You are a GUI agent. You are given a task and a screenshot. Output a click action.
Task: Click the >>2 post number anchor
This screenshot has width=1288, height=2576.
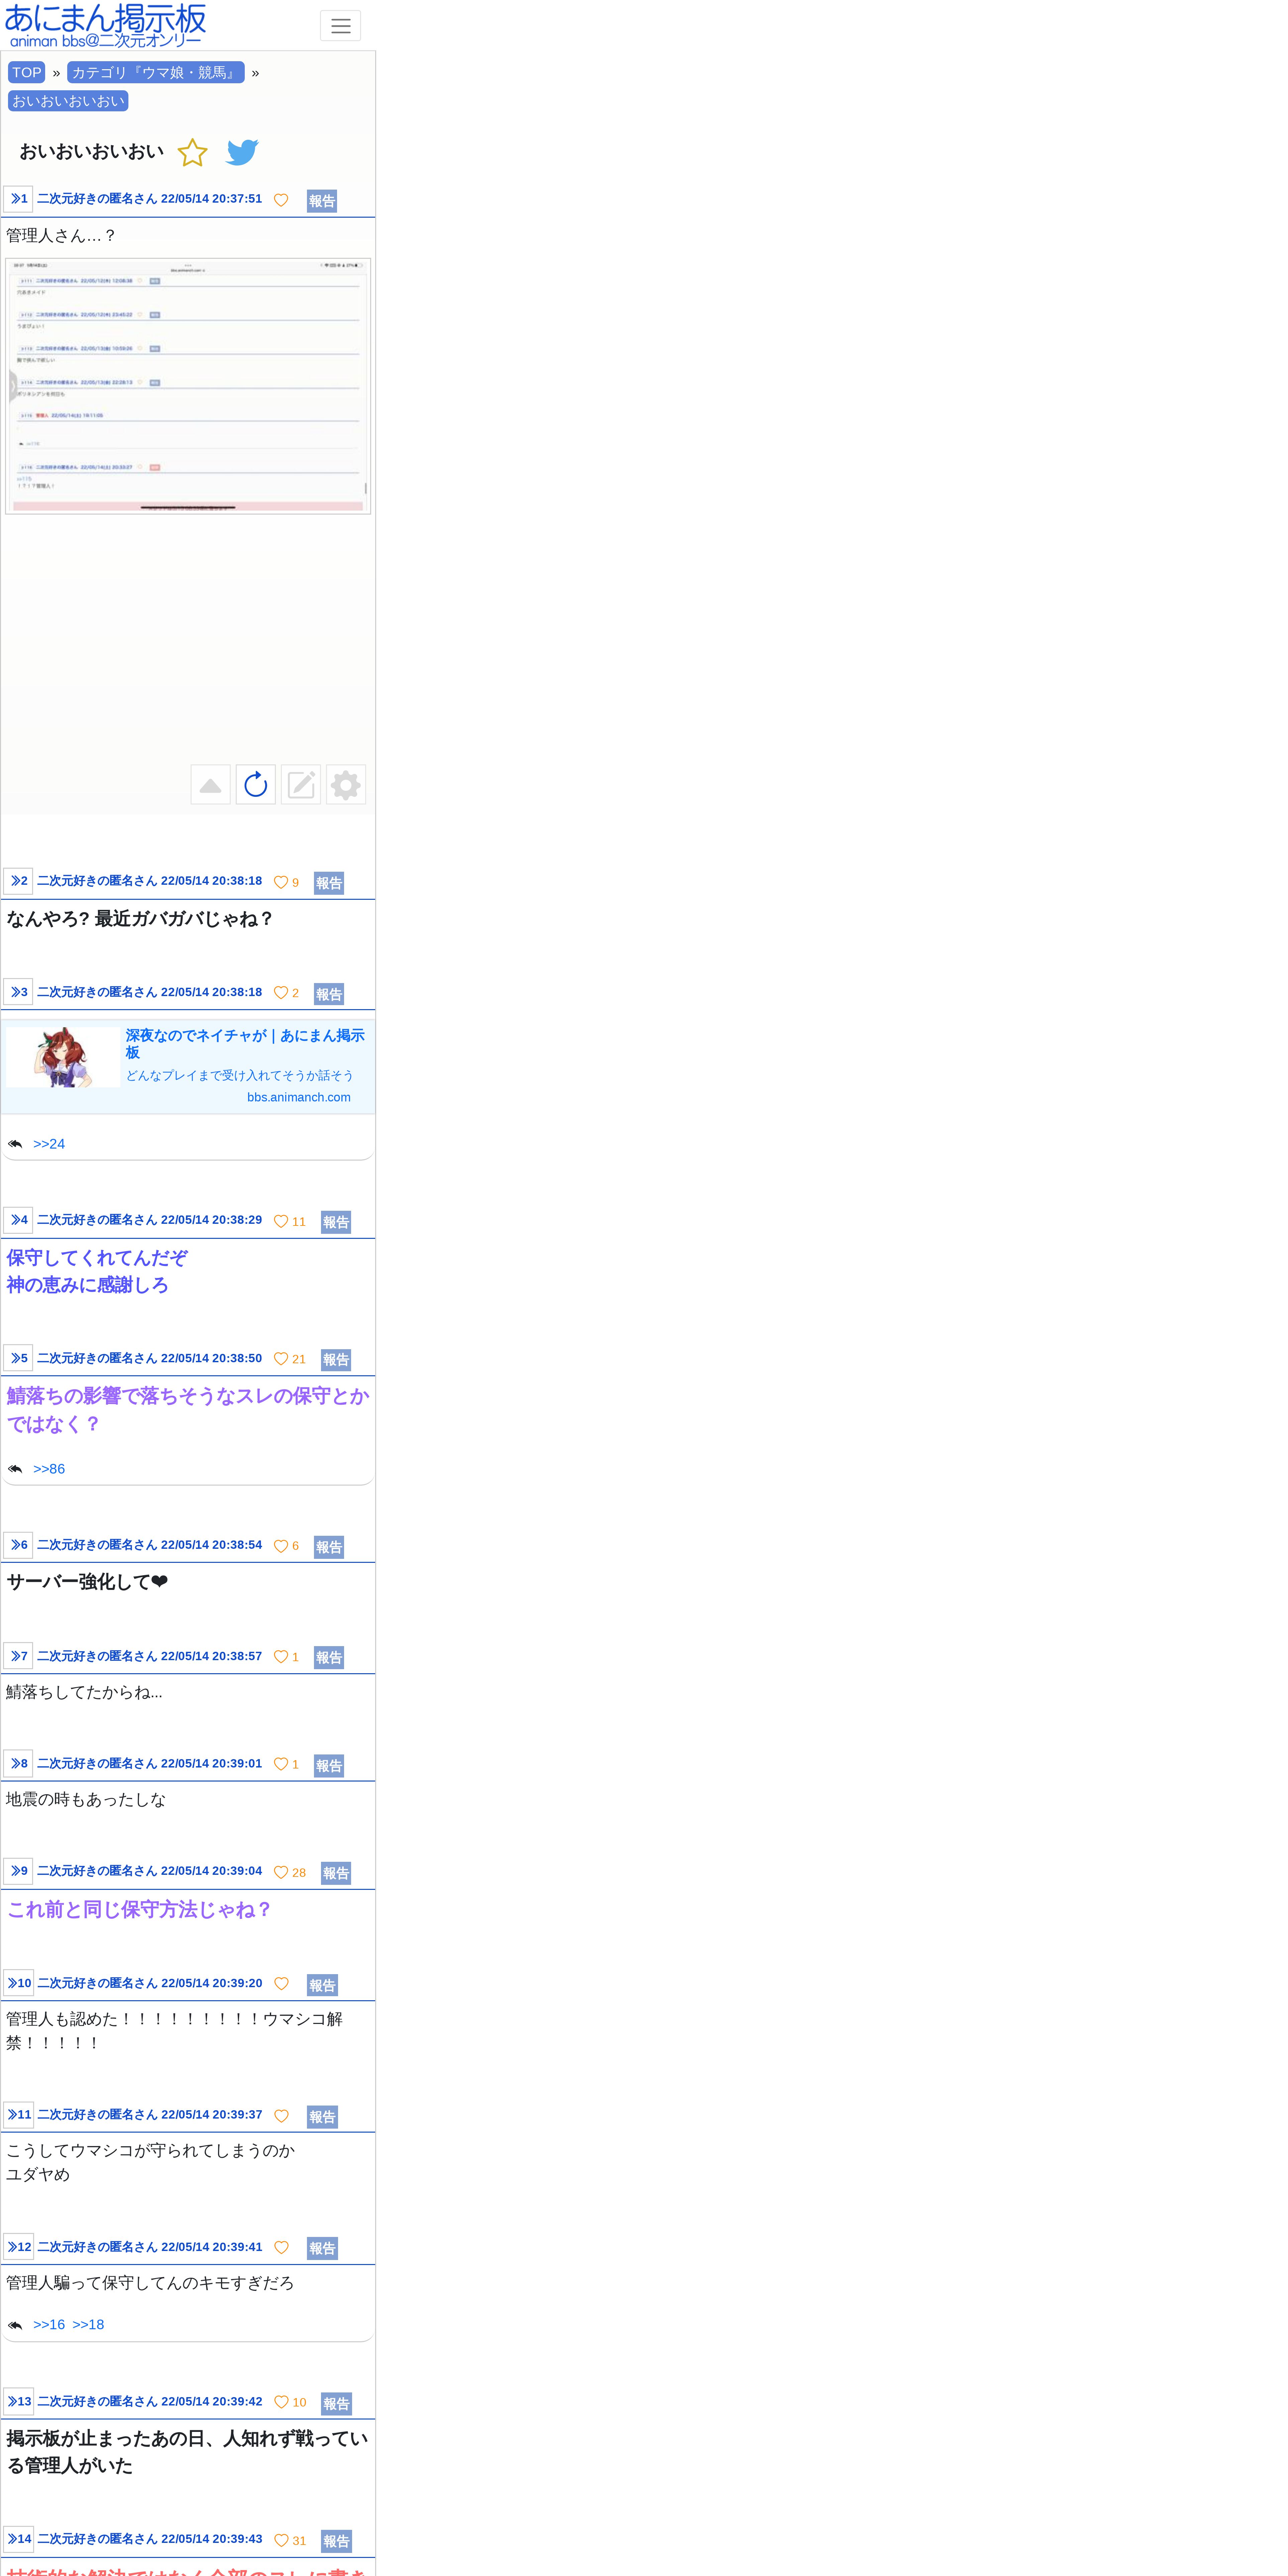(x=18, y=881)
